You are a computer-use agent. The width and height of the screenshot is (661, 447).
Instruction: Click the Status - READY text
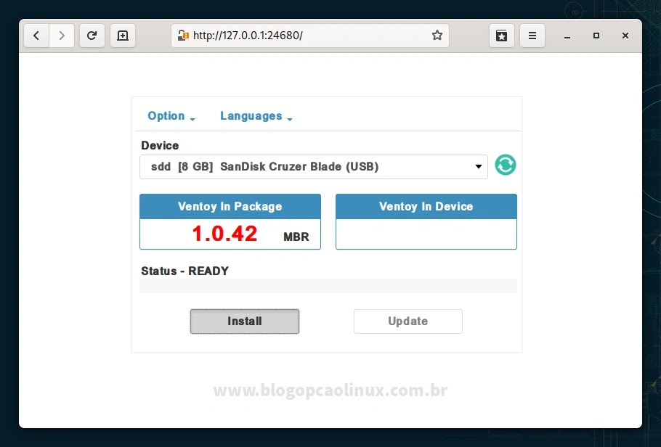click(184, 271)
